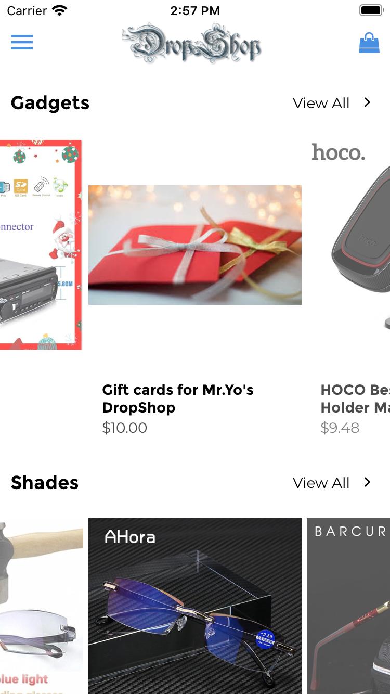This screenshot has width=390, height=694.
Task: Open the hamburger menu
Action: pyautogui.click(x=22, y=42)
